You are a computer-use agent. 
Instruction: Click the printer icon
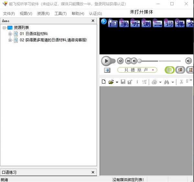click(x=154, y=82)
